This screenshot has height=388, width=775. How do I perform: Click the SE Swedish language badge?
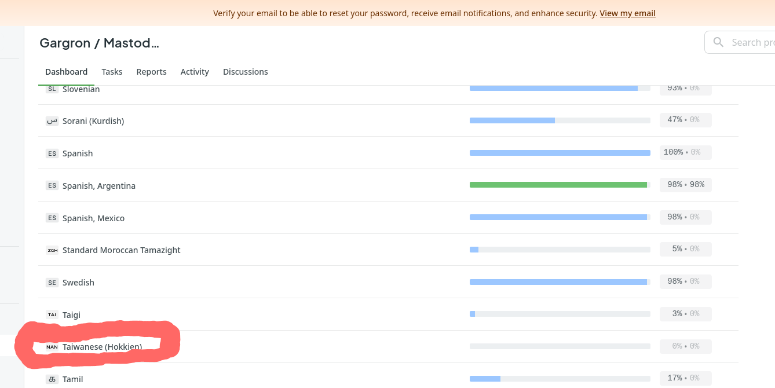(52, 283)
